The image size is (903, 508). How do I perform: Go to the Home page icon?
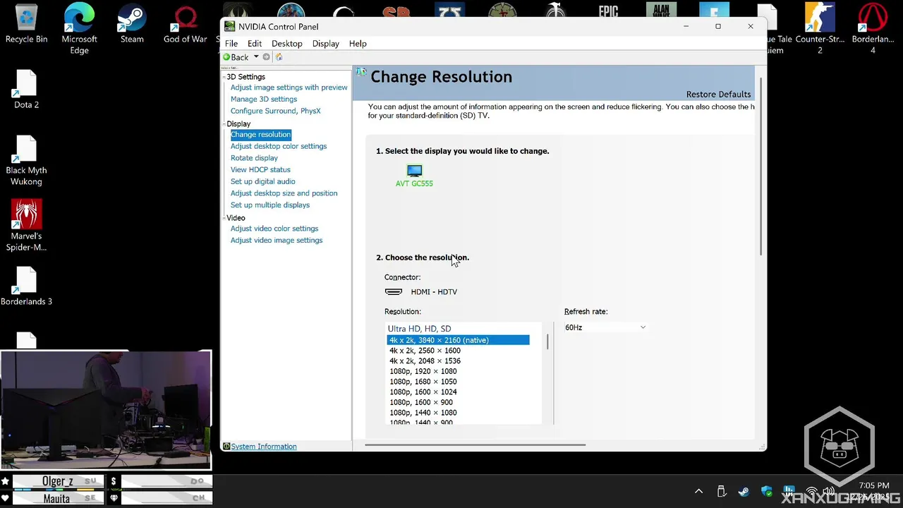(279, 57)
